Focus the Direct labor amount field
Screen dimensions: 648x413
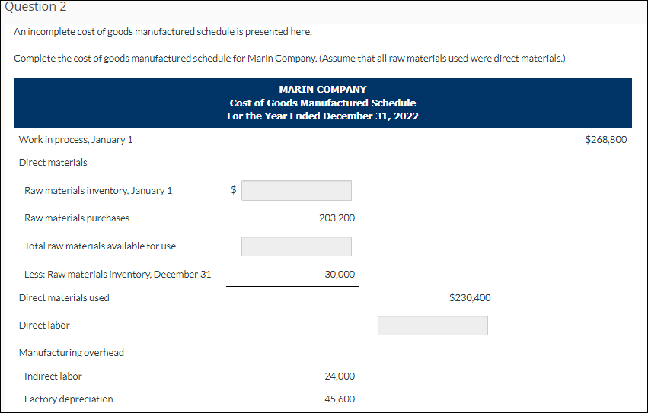pyautogui.click(x=433, y=326)
